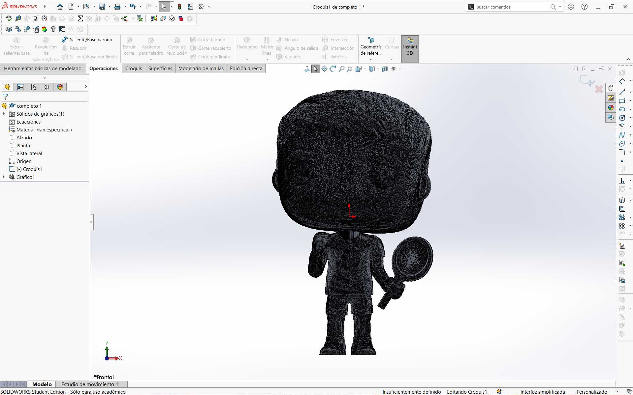Toggle Instant 3D mode
The image size is (633, 395).
coord(410,49)
